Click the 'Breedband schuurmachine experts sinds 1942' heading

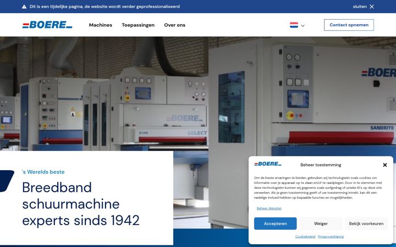(x=81, y=204)
